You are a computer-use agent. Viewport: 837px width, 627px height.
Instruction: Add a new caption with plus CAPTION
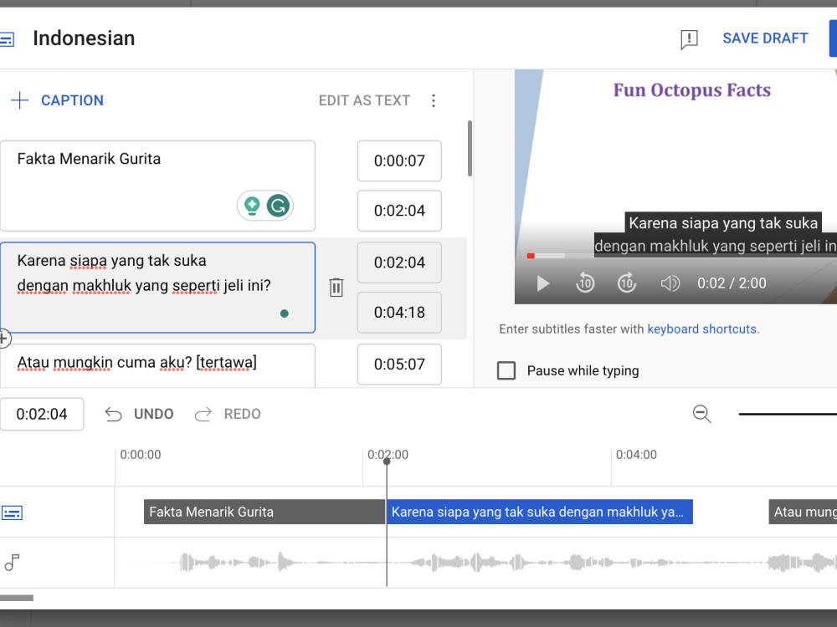[x=57, y=100]
